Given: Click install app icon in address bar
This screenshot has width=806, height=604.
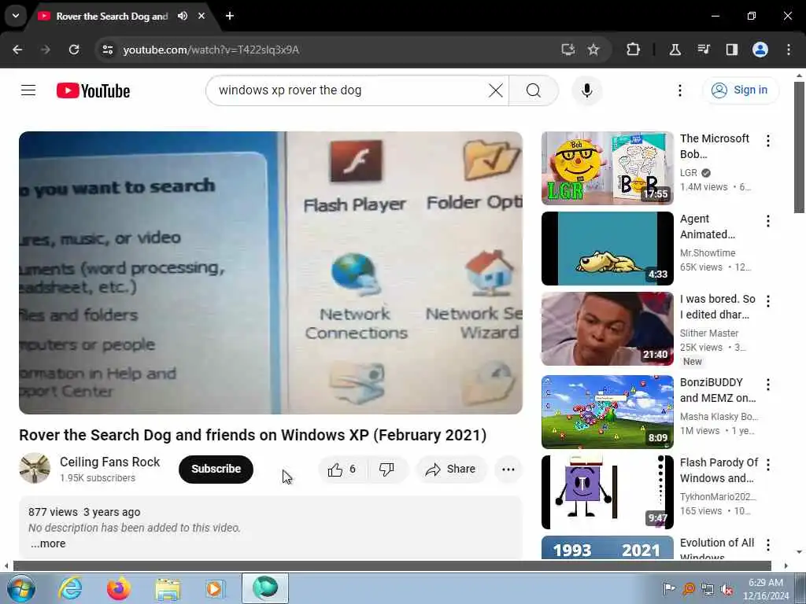Looking at the screenshot, I should [x=568, y=50].
